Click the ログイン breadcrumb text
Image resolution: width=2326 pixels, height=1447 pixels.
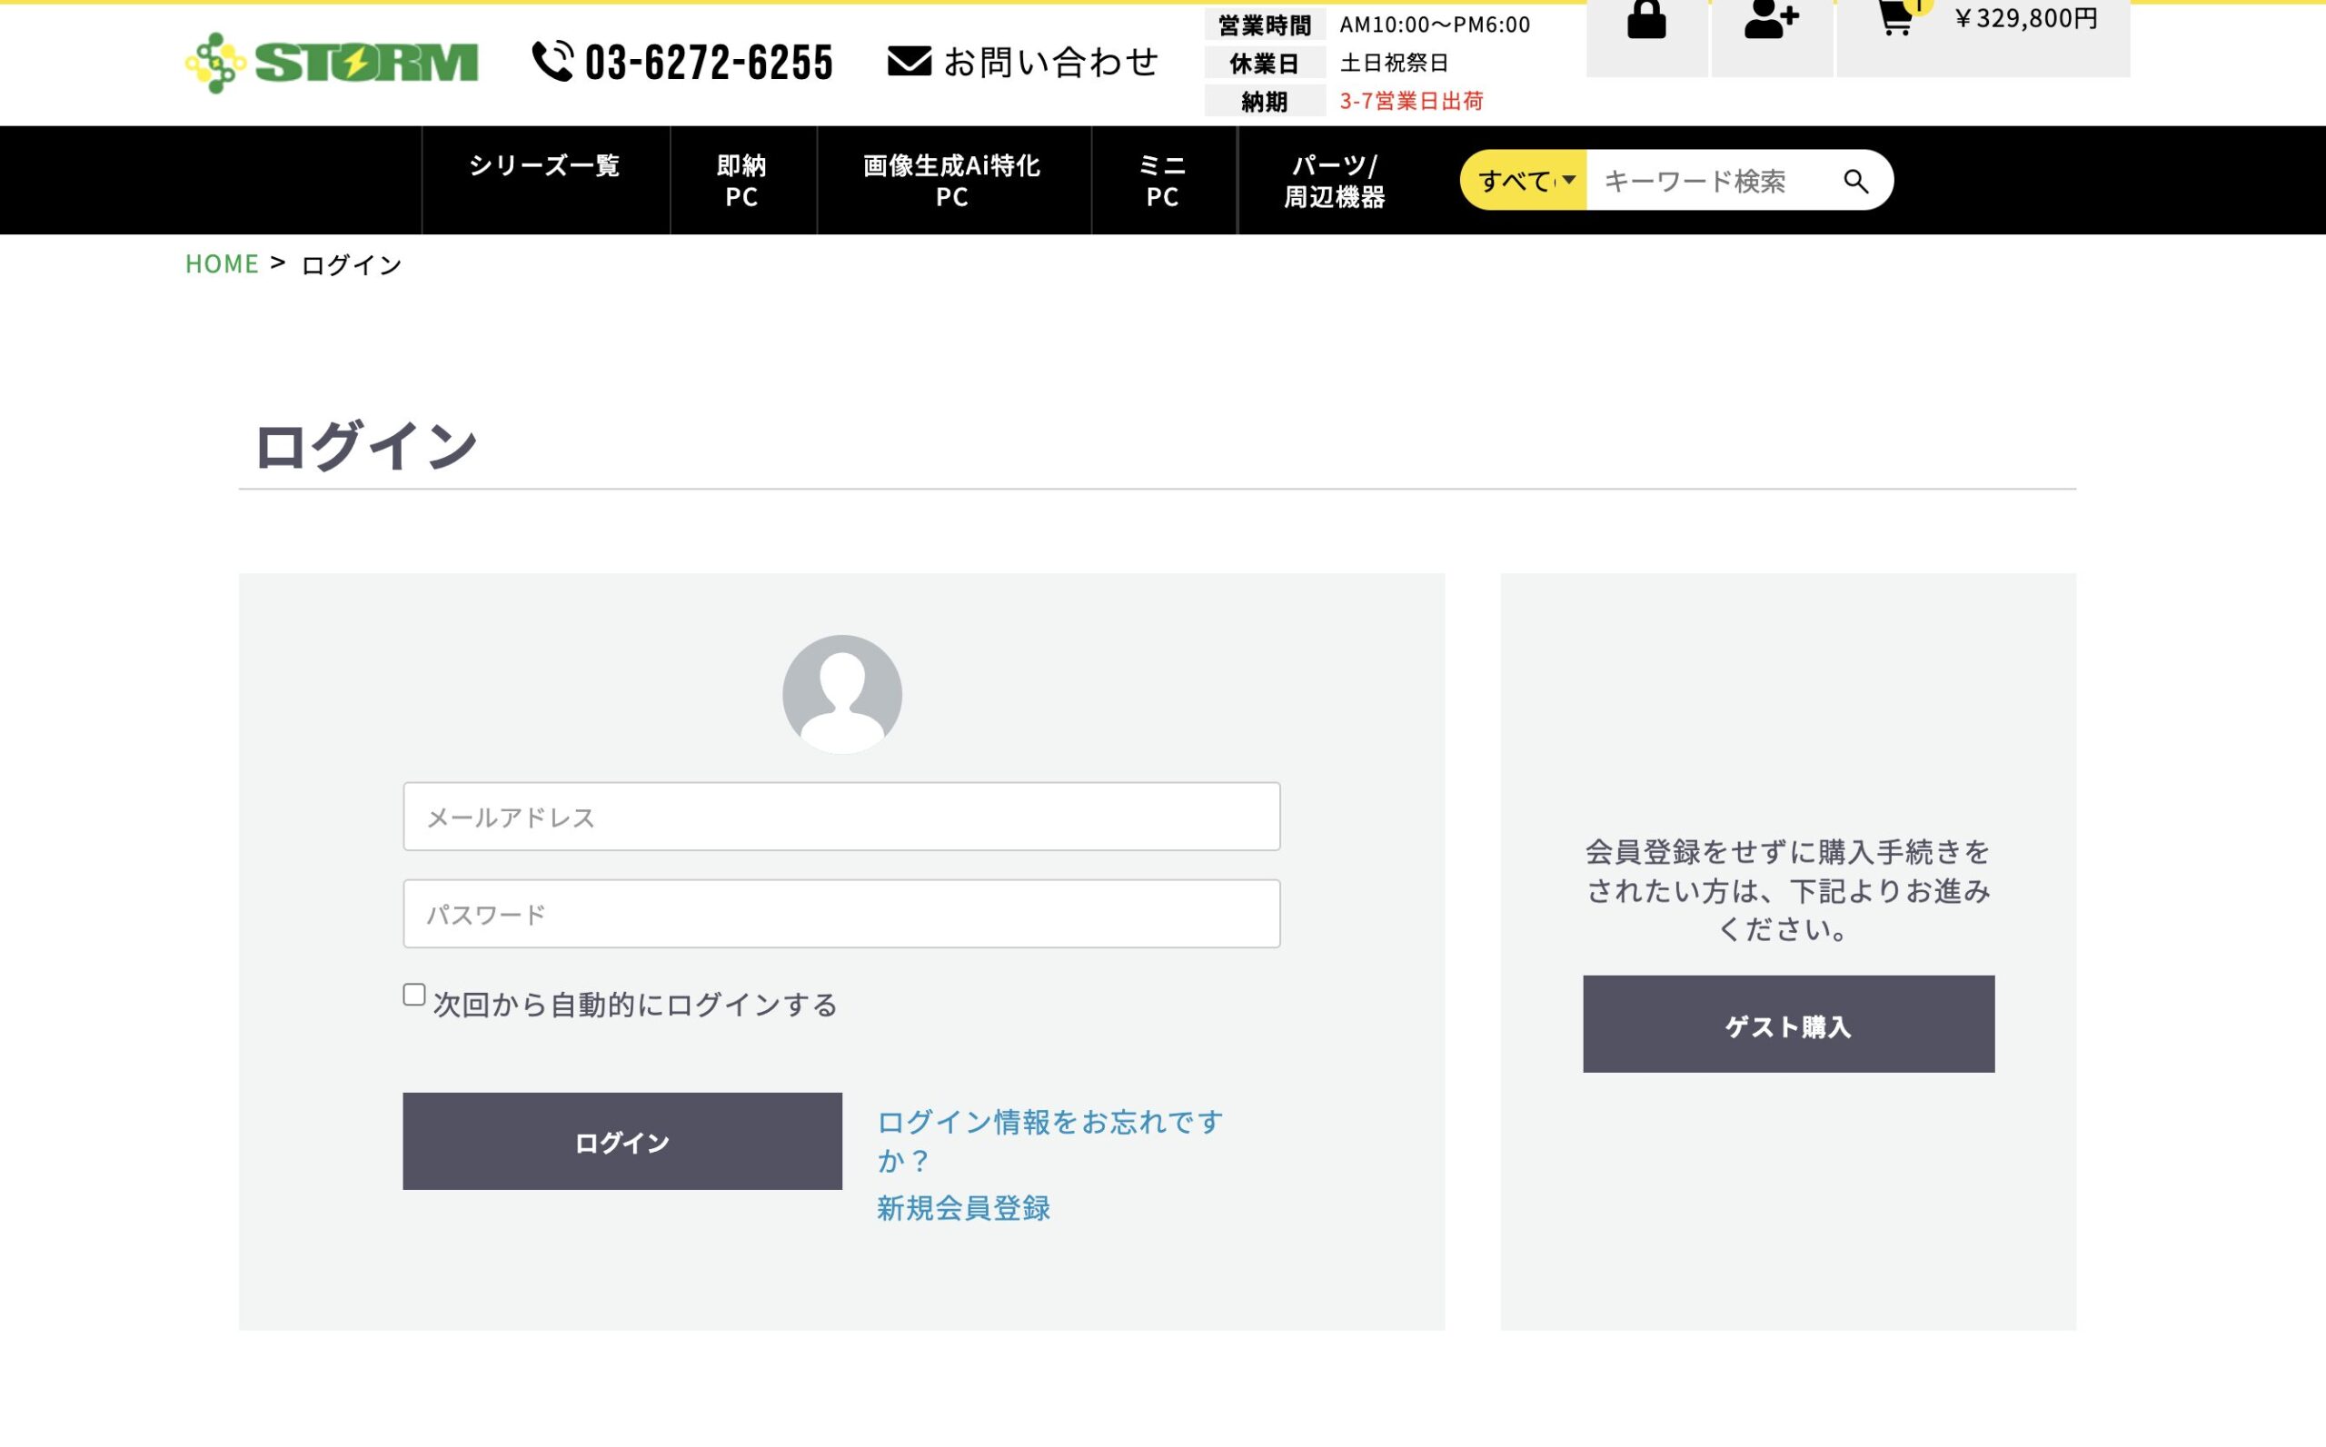[x=352, y=265]
